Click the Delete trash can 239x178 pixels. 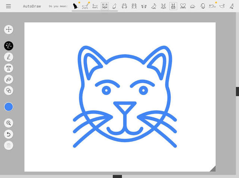(9, 146)
